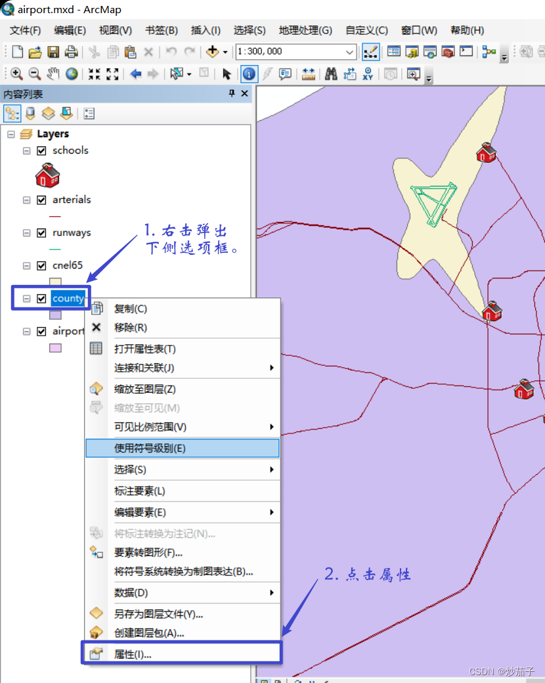
Task: Click the New document icon
Action: pos(18,52)
